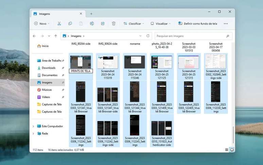
Task: Expand recent locations chevron
Action: coord(49,36)
